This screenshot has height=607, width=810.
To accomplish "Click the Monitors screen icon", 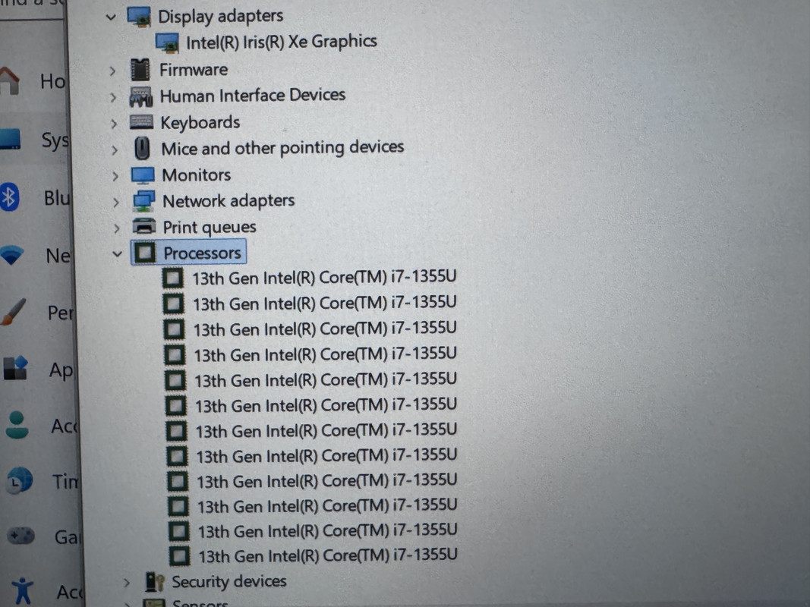I will (x=143, y=175).
